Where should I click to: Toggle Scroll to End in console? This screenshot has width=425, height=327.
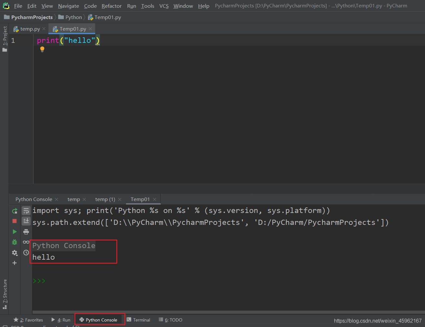[26, 221]
